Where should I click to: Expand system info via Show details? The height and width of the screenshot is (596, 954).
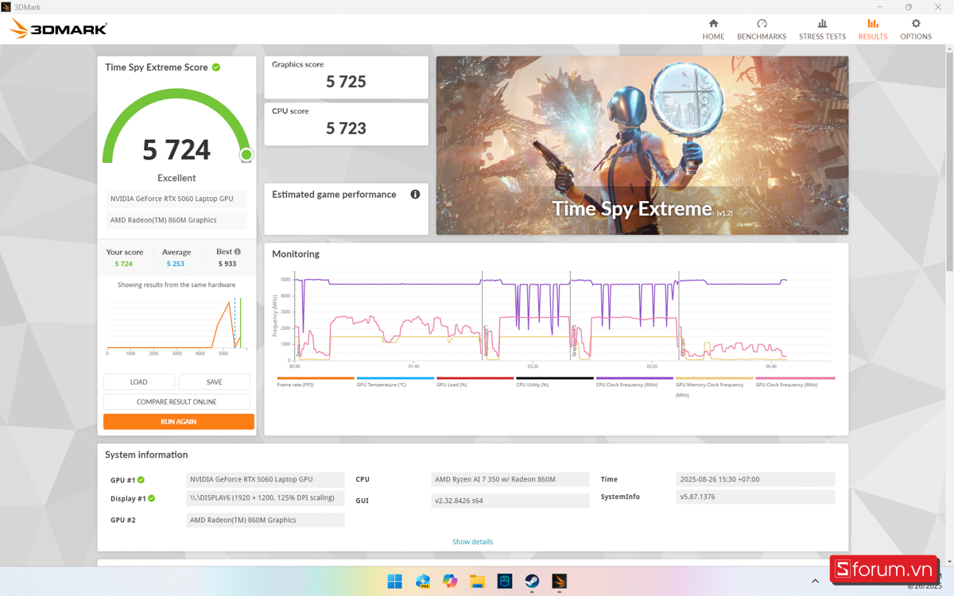point(472,542)
